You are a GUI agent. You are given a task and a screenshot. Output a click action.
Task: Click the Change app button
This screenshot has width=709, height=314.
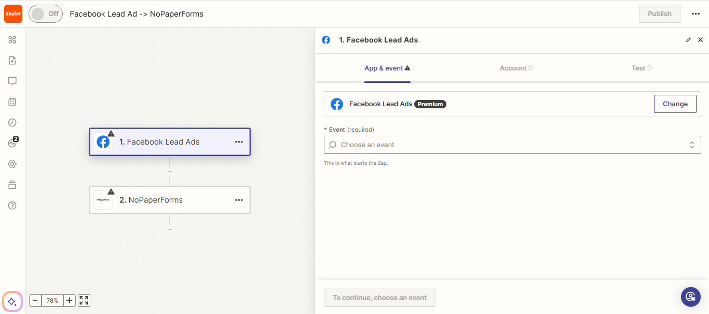coord(675,104)
